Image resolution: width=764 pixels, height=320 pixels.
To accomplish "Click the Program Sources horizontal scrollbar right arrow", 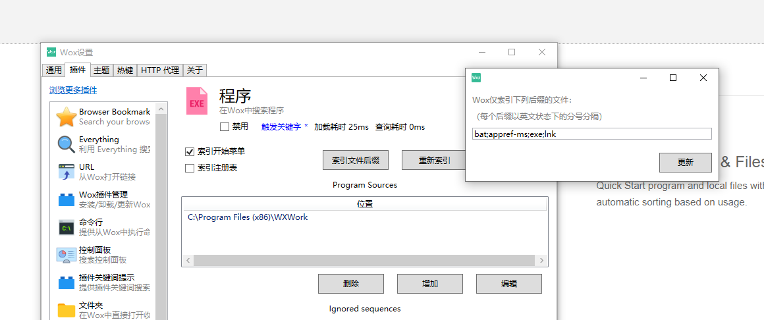I will point(543,261).
